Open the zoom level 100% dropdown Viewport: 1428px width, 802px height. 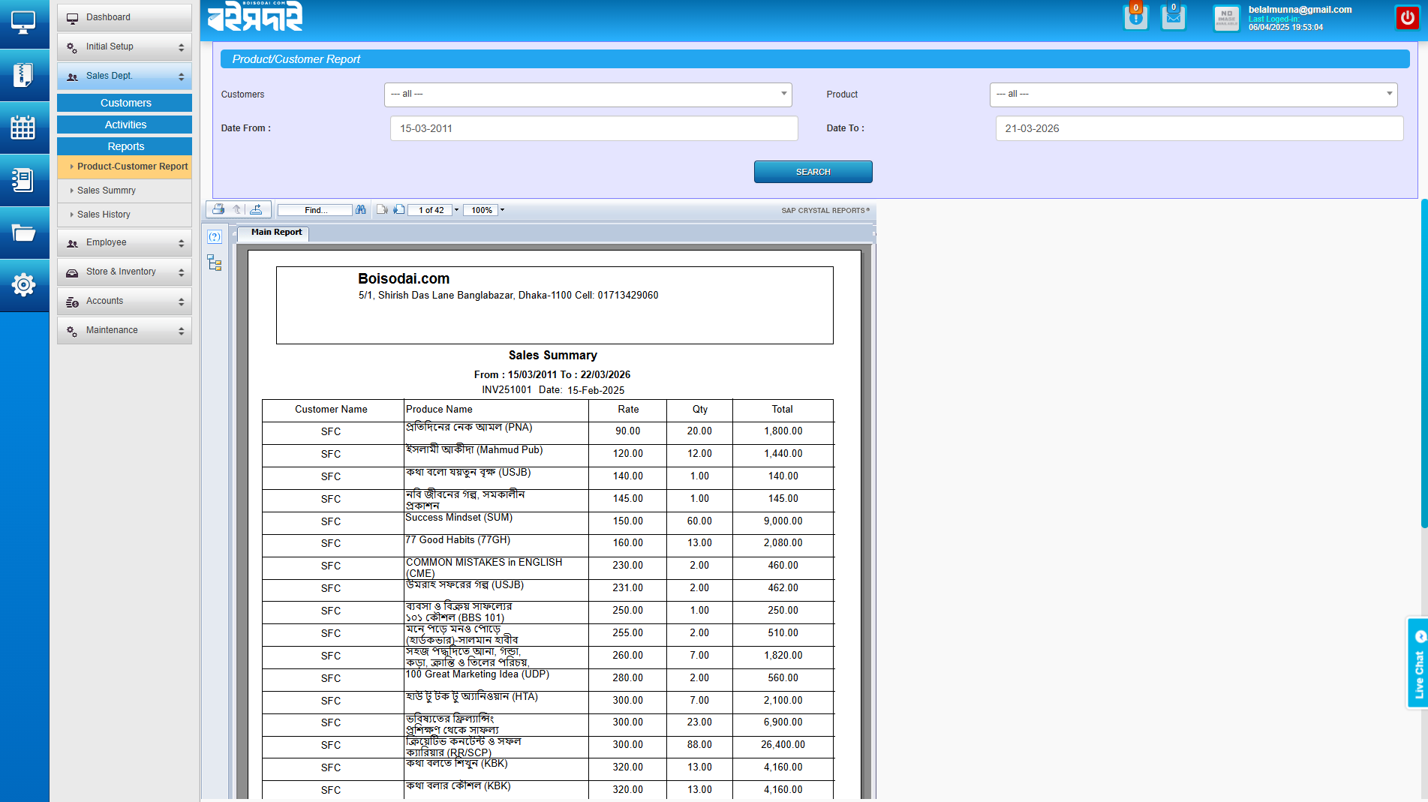coord(502,210)
